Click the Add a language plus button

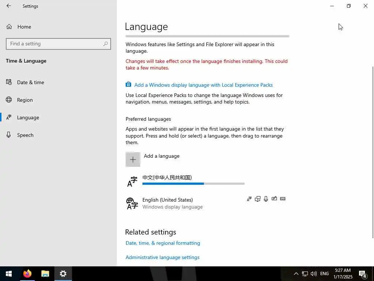pyautogui.click(x=133, y=160)
